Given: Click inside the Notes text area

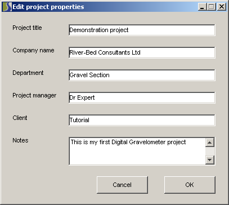Looking at the screenshot, I should (137, 151).
